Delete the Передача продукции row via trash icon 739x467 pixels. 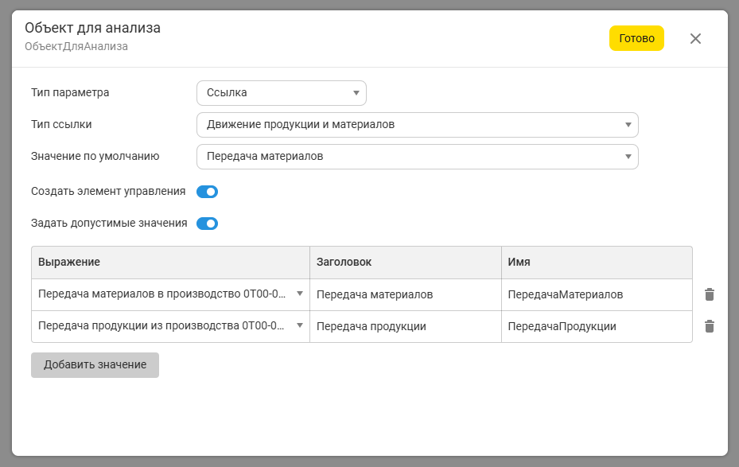[x=710, y=326]
